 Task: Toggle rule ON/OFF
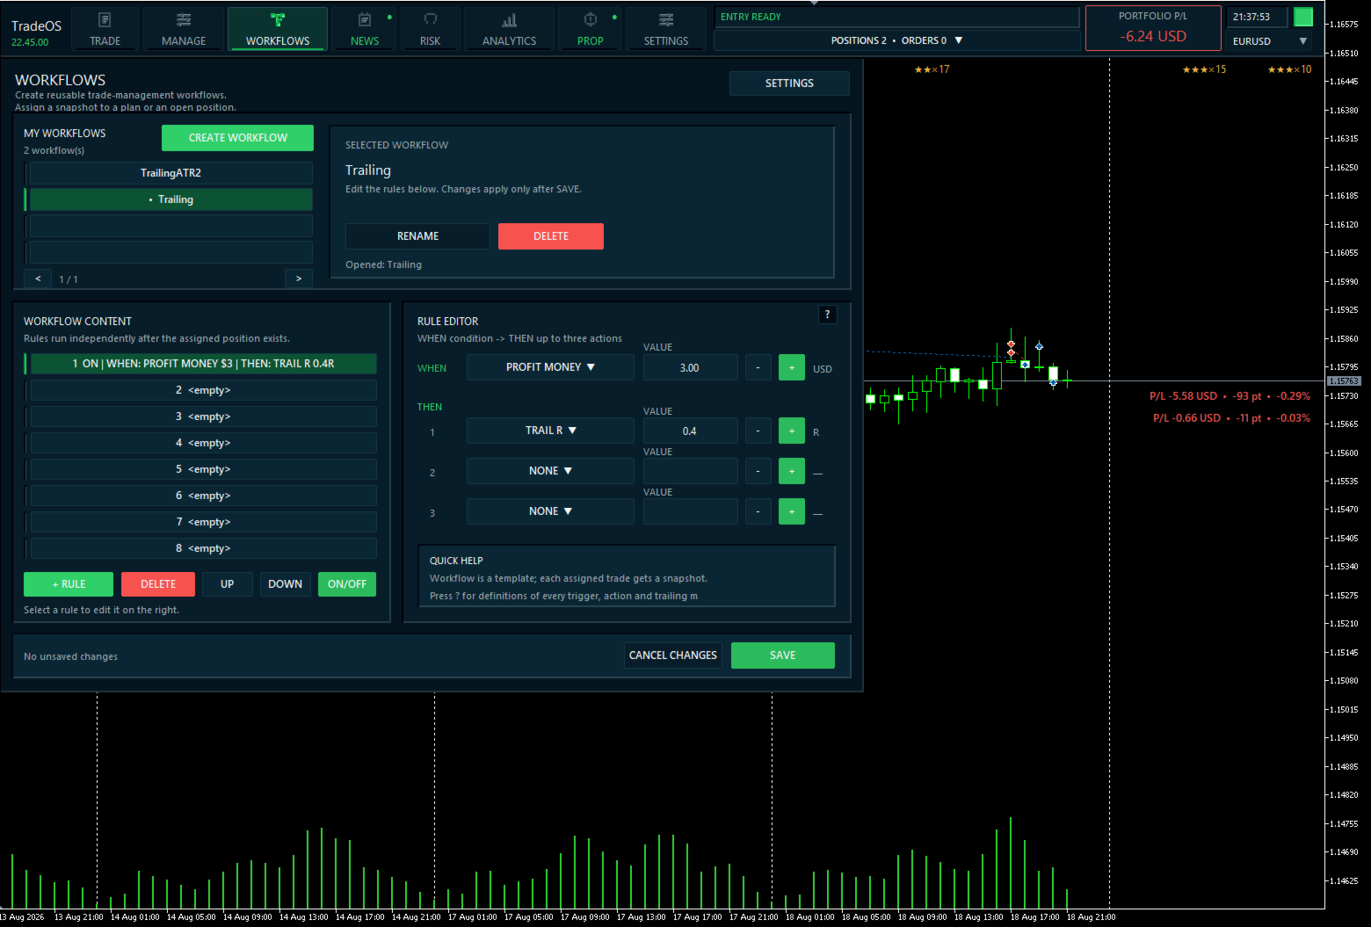347,584
